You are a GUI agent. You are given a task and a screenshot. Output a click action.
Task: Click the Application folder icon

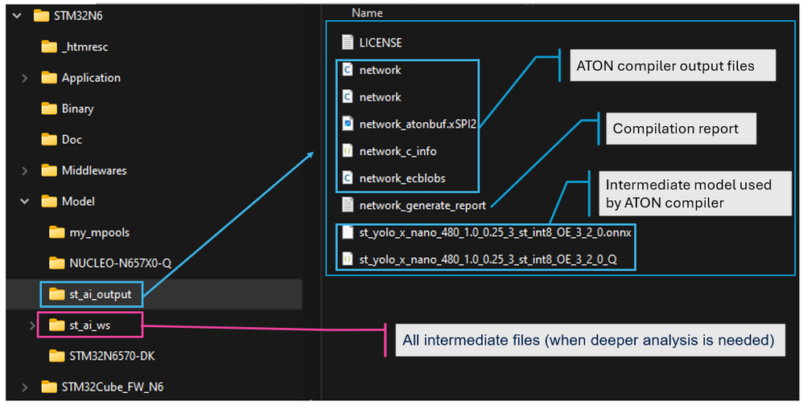[x=49, y=78]
